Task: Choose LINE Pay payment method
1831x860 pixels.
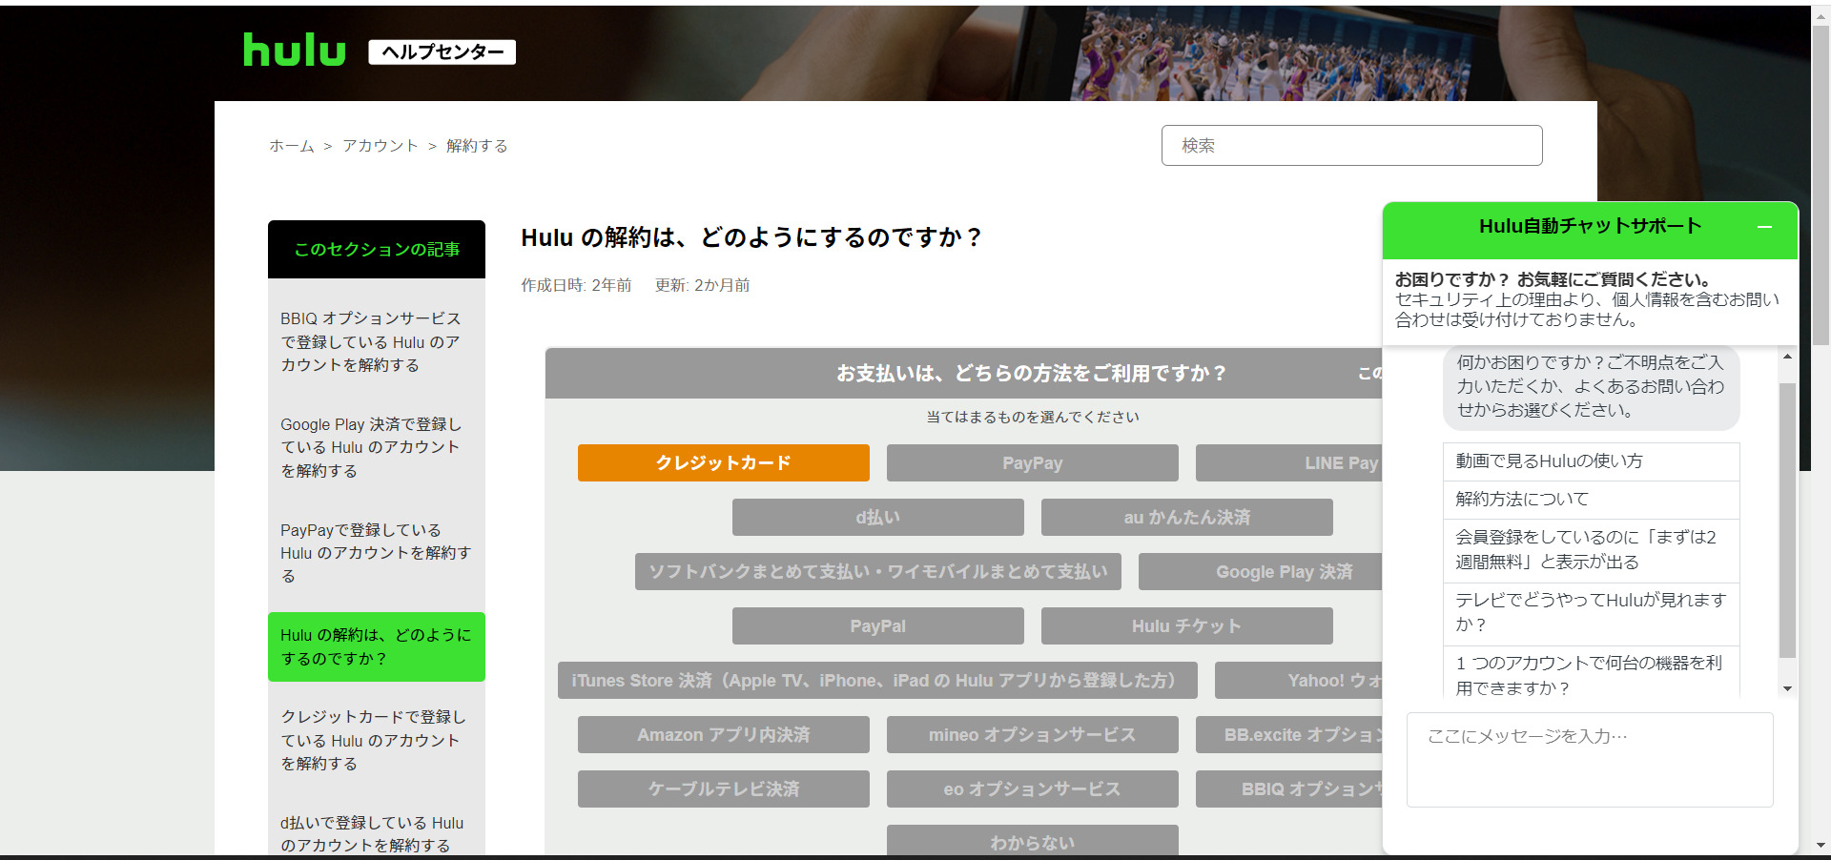Action: coord(1288,462)
